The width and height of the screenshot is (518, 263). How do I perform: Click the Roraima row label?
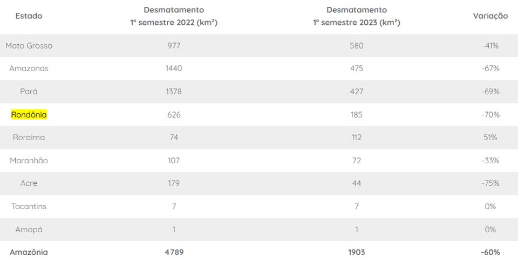click(x=29, y=137)
